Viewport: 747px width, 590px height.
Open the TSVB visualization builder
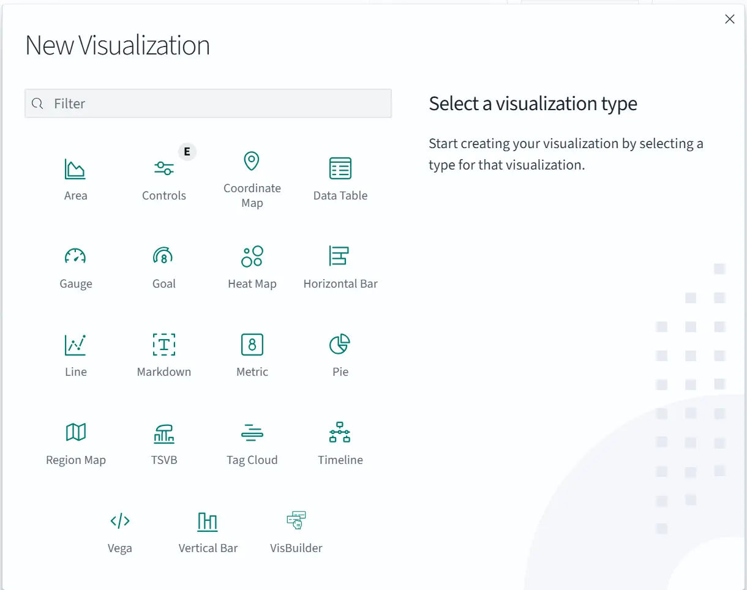163,442
